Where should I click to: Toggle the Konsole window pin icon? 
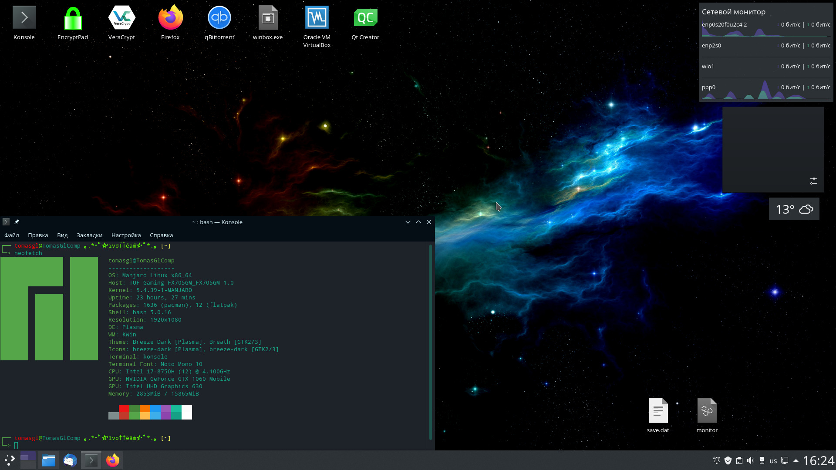pyautogui.click(x=17, y=222)
